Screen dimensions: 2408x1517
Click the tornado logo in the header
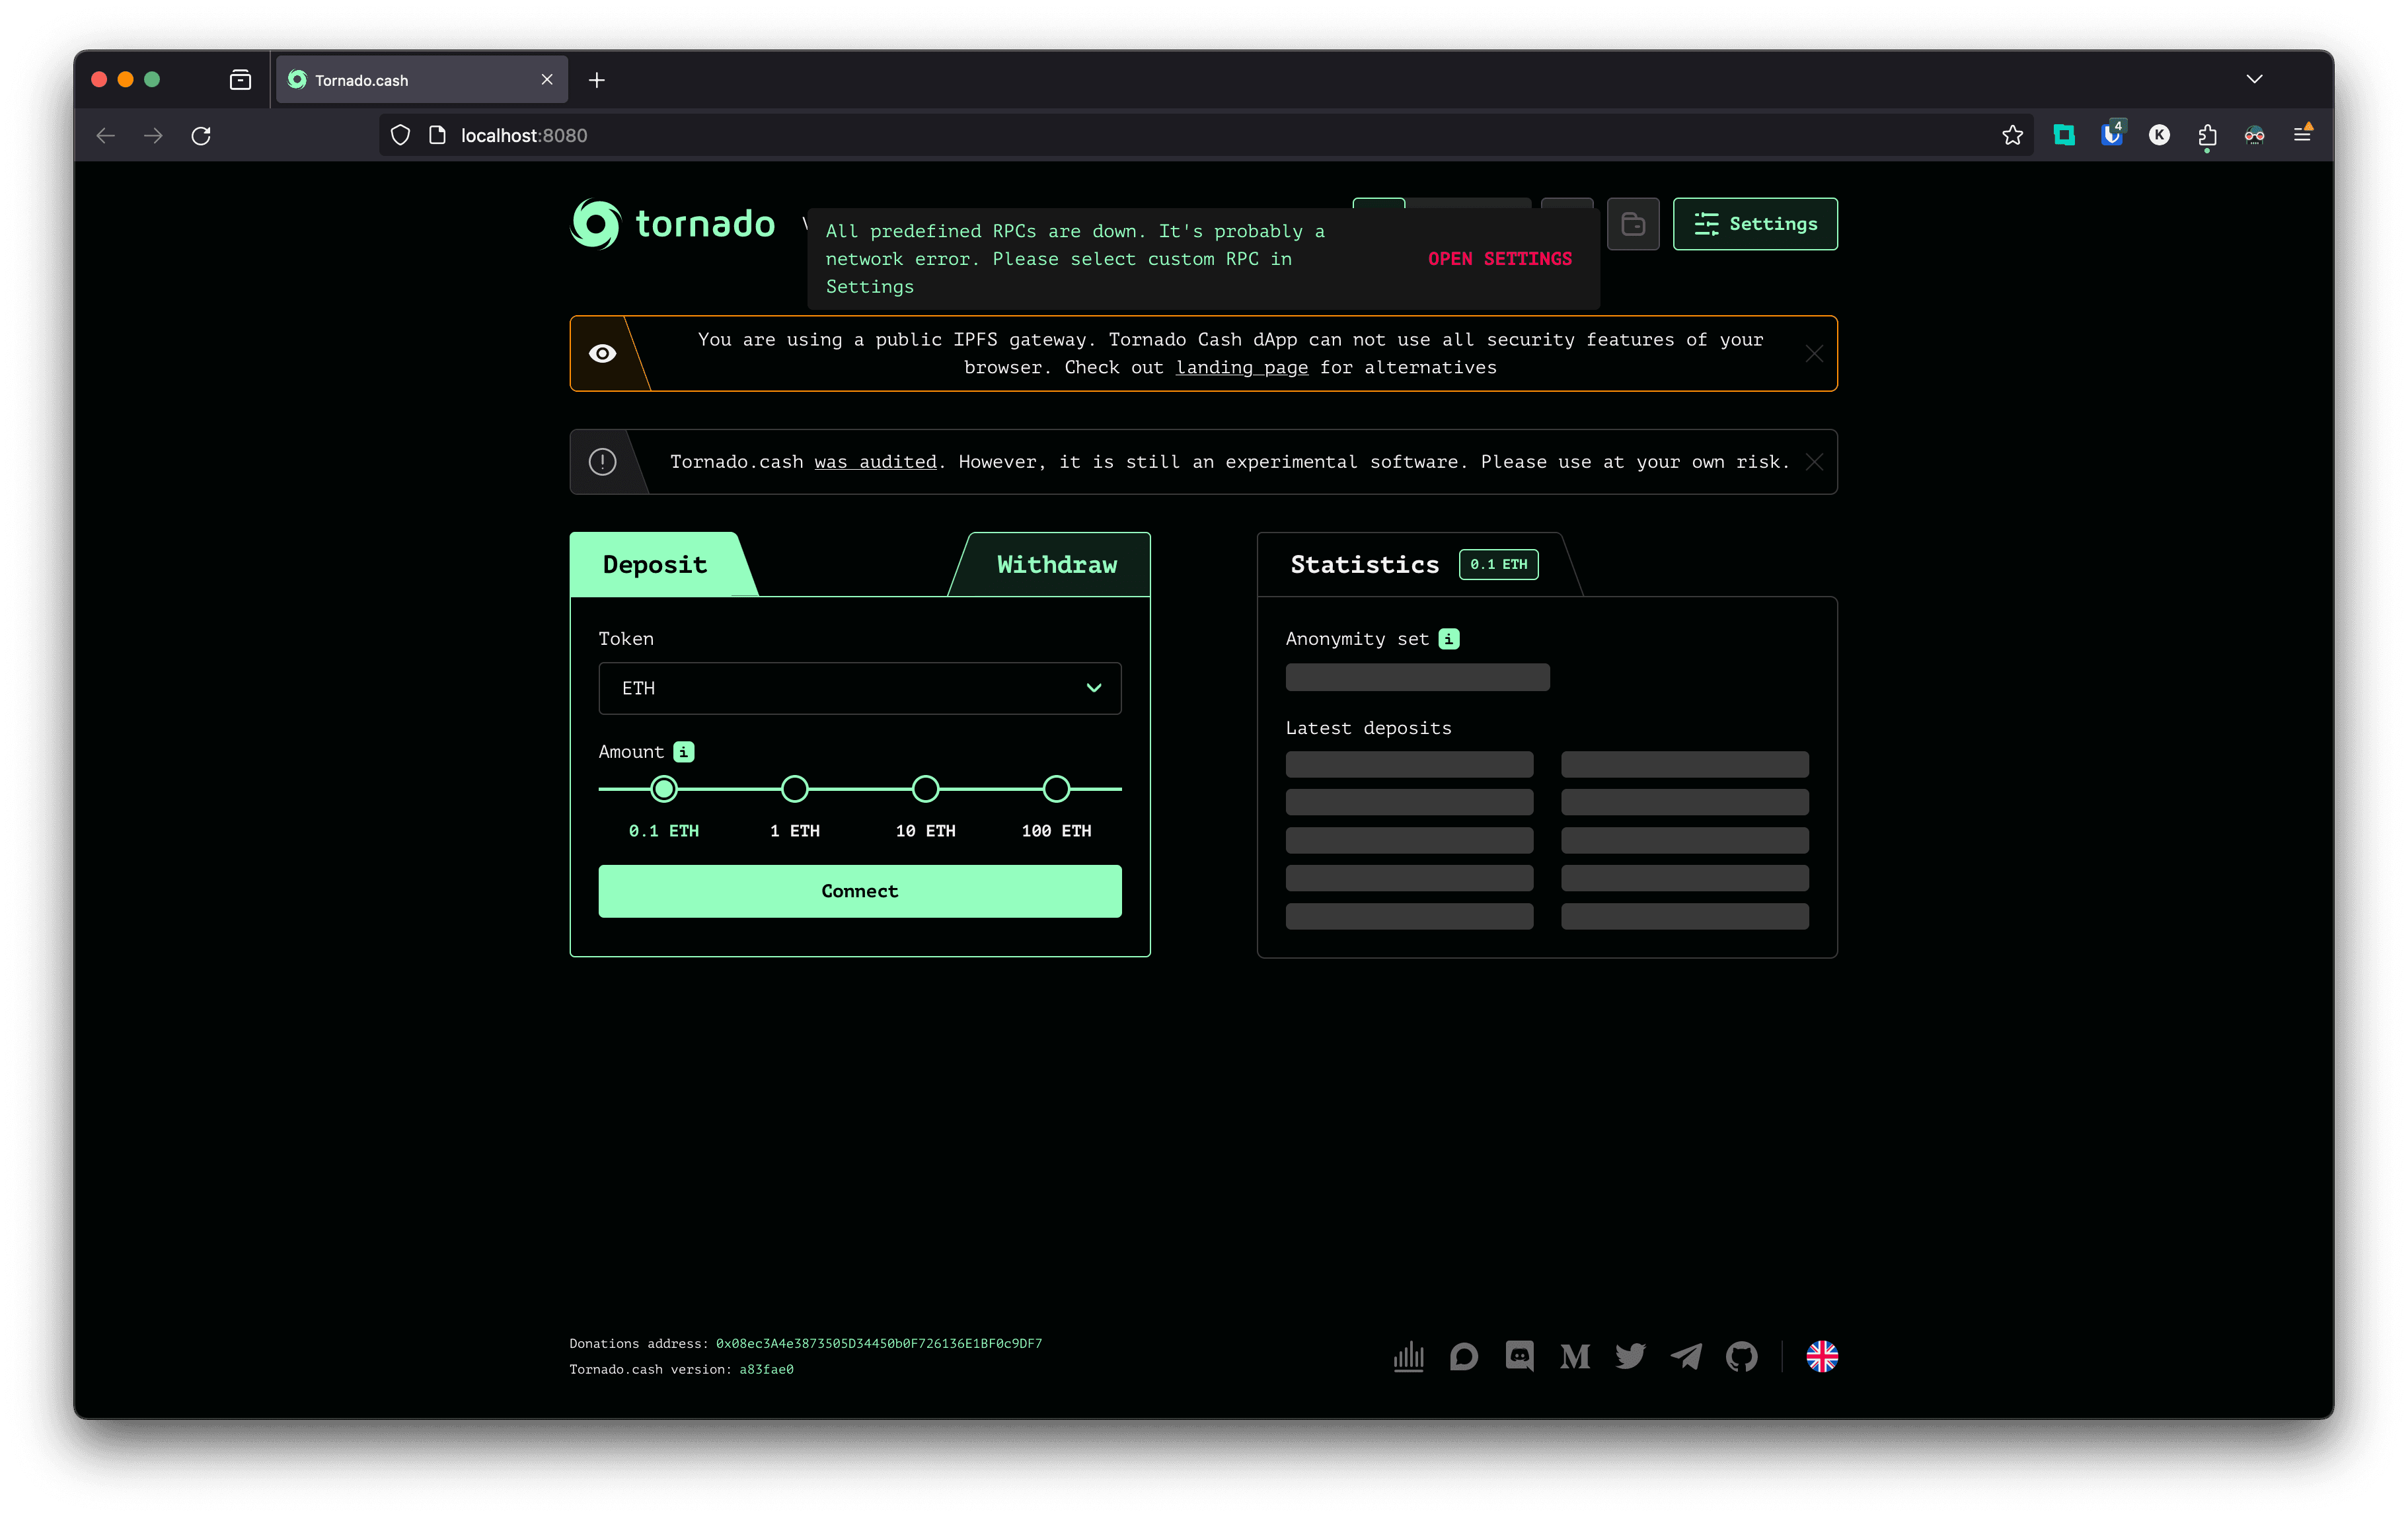tap(672, 224)
